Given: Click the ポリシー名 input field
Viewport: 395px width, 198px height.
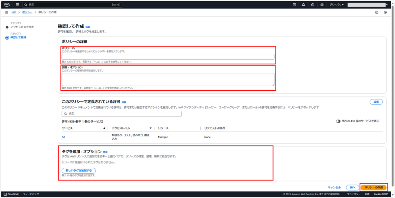Looking at the screenshot, I should [x=168, y=57].
